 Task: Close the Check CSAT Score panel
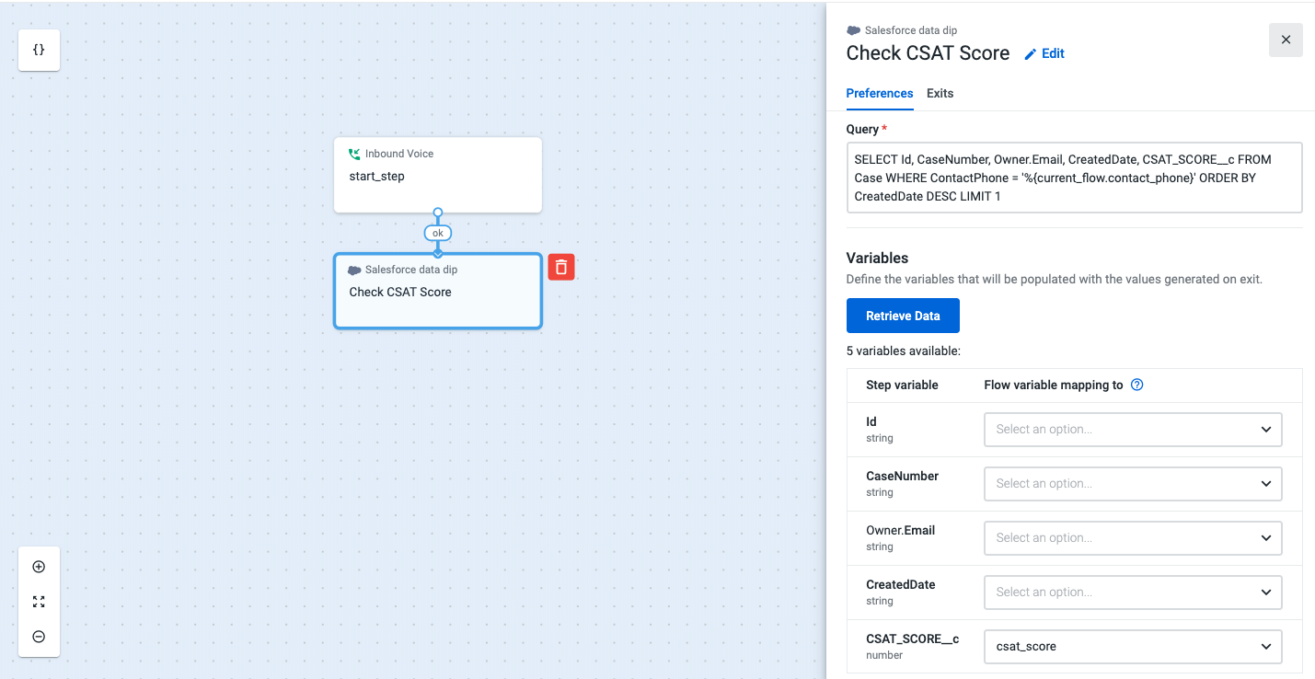(1285, 40)
